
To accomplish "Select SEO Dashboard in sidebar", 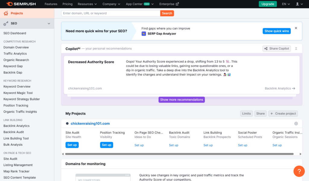I will [x=15, y=33].
